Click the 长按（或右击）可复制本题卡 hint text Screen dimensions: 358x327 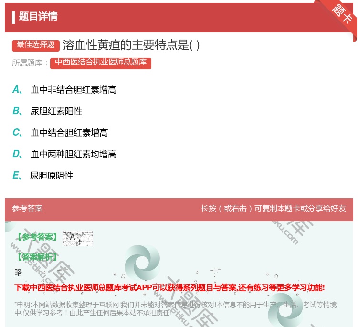(x=274, y=208)
